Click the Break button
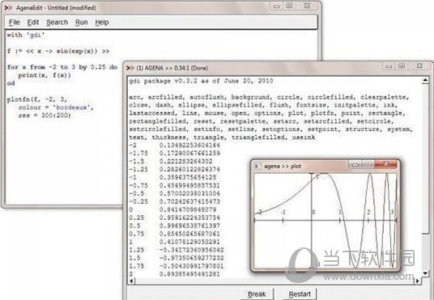Image resolution: width=434 pixels, height=300 pixels. click(x=257, y=294)
